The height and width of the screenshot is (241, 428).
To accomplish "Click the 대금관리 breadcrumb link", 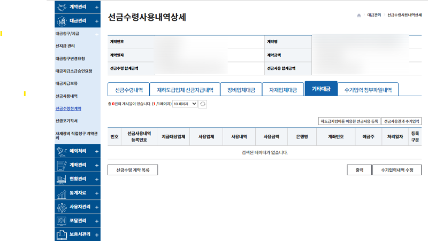I will pos(374,15).
